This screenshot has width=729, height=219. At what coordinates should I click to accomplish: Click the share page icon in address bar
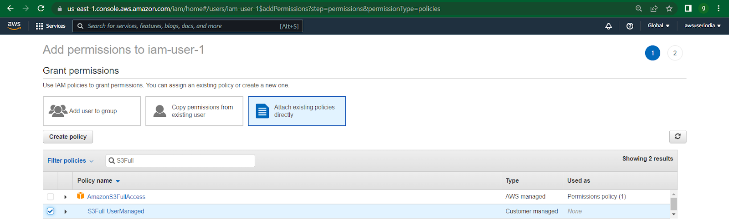tap(654, 9)
